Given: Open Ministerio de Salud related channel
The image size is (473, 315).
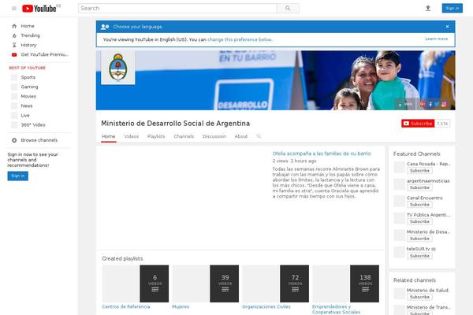Looking at the screenshot, I should 428,291.
